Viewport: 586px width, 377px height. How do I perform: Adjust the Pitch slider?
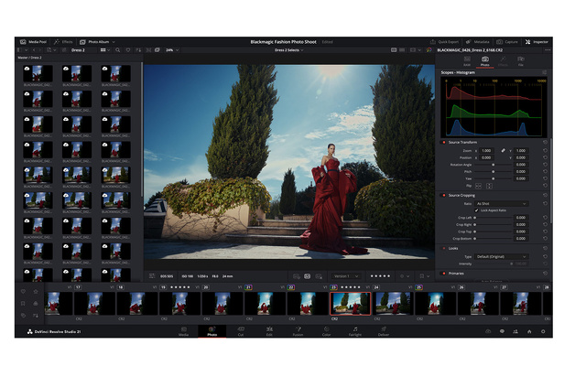coord(493,172)
